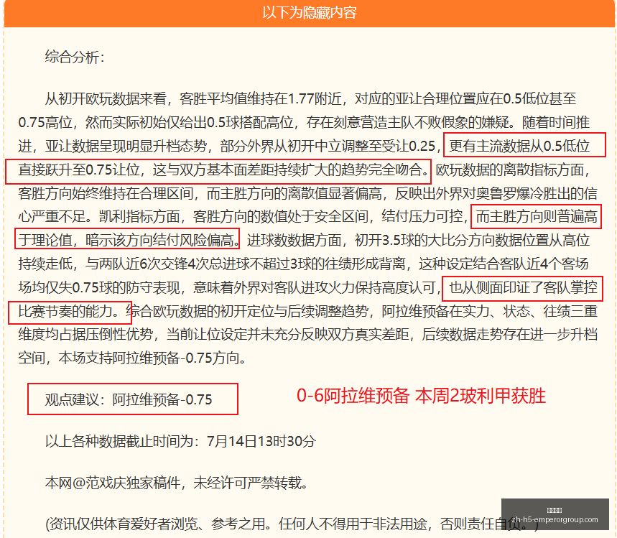The width and height of the screenshot is (617, 538).
Task: Click the disclaimer starting '(资讯仅供体育爱好者浏览'
Action: [x=292, y=524]
